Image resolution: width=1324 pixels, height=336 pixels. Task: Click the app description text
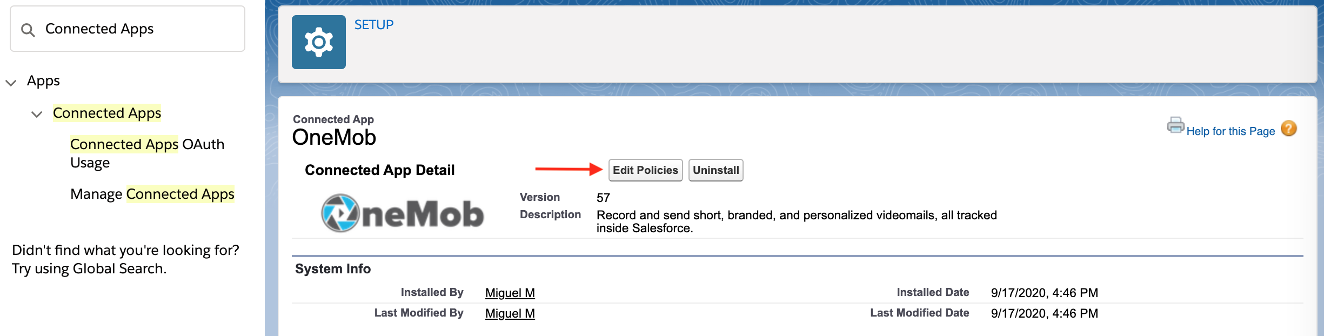pyautogui.click(x=797, y=221)
